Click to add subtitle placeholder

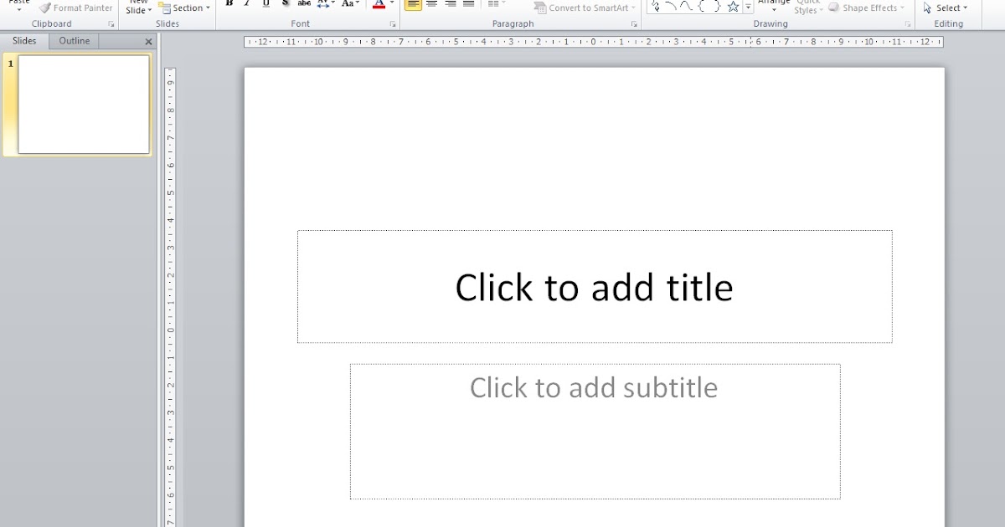595,432
